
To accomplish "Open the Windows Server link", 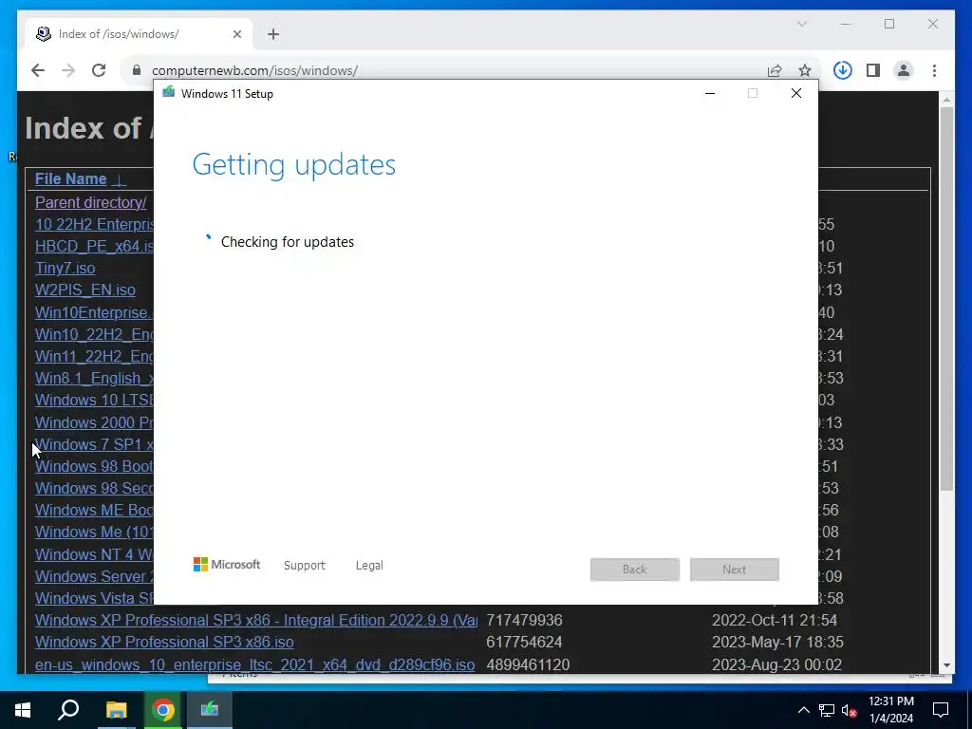I will [94, 576].
